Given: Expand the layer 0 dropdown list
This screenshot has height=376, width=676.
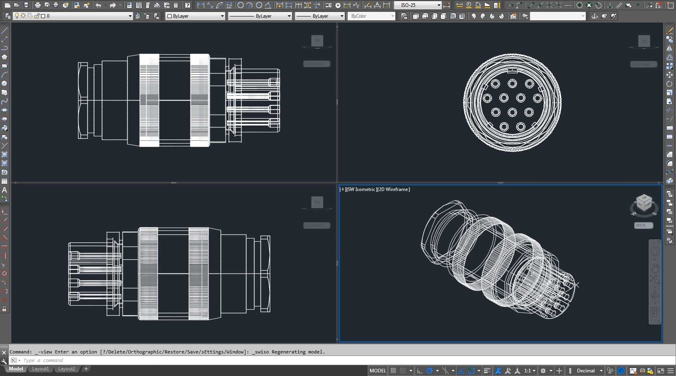Looking at the screenshot, I should pos(72,16).
